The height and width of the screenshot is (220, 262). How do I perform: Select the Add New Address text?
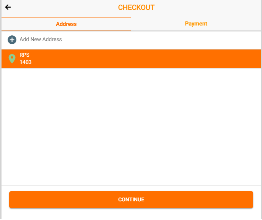click(41, 39)
